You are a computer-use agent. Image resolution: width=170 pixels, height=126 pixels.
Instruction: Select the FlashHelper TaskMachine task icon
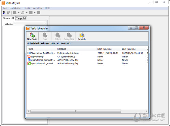click(x=29, y=53)
